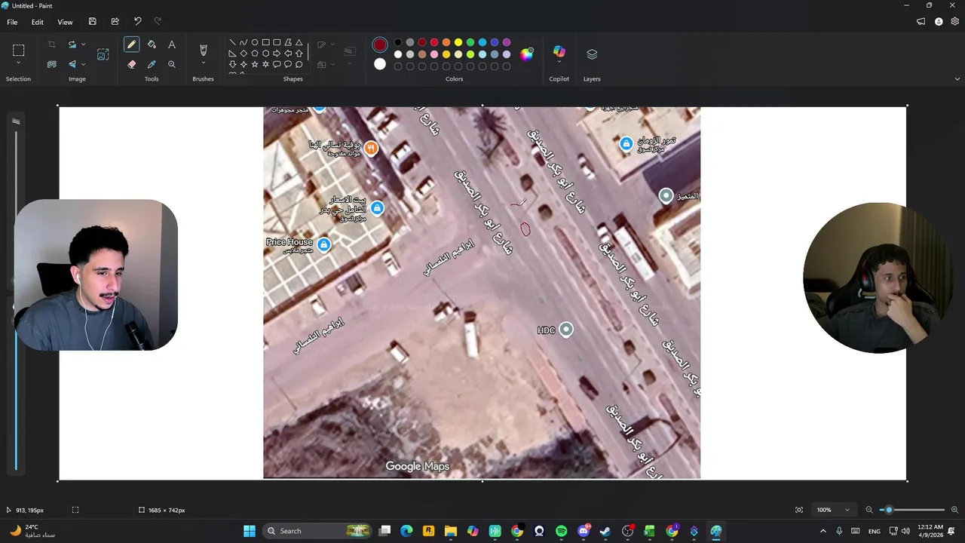Pick the green color swatch
This screenshot has width=965, height=543.
pos(470,42)
